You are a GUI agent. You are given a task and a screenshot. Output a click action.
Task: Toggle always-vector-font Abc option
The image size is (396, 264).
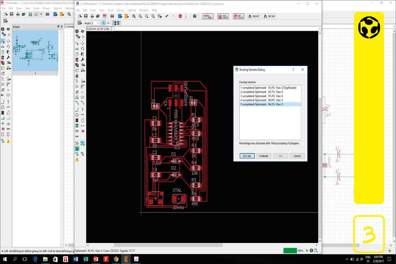coord(104,23)
